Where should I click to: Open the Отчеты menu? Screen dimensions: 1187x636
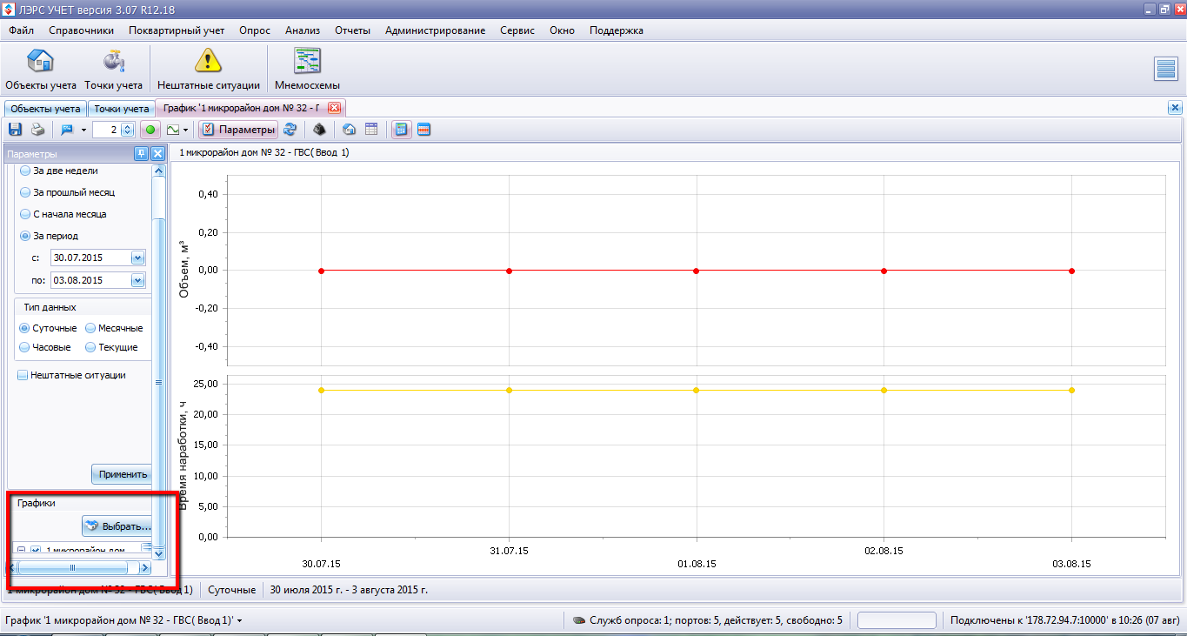353,30
